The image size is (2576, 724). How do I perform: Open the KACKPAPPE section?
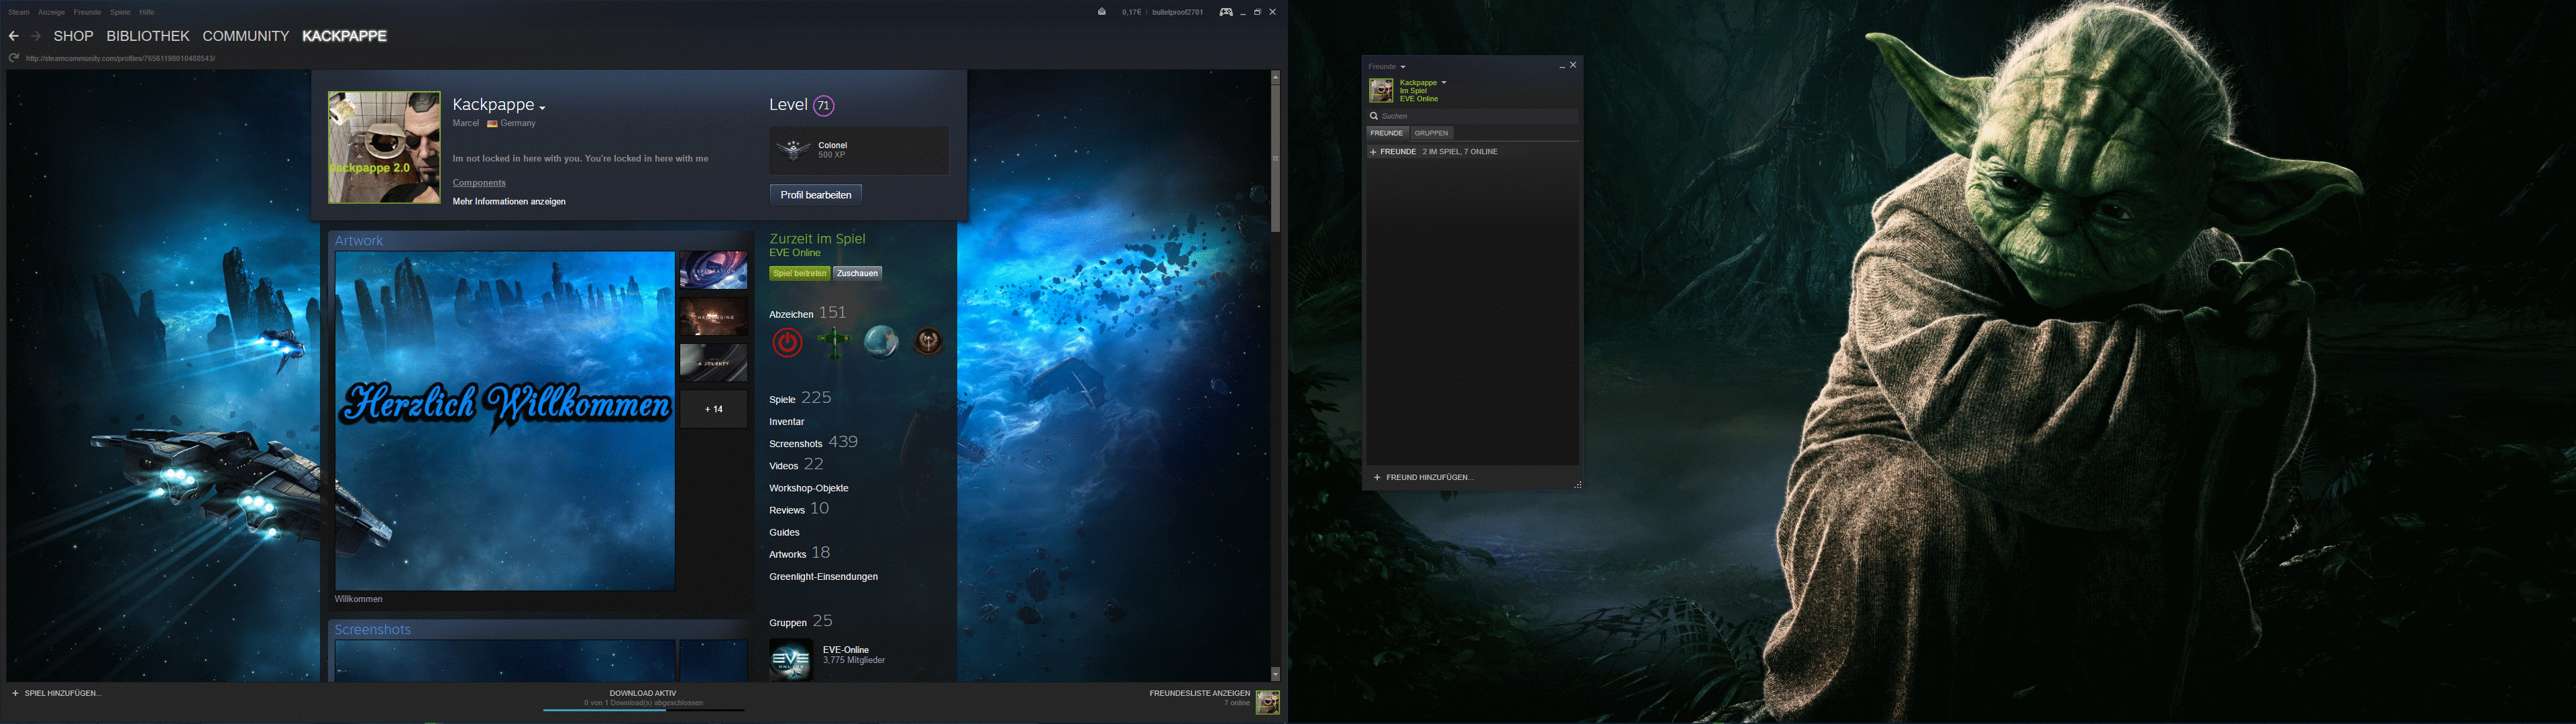344,36
